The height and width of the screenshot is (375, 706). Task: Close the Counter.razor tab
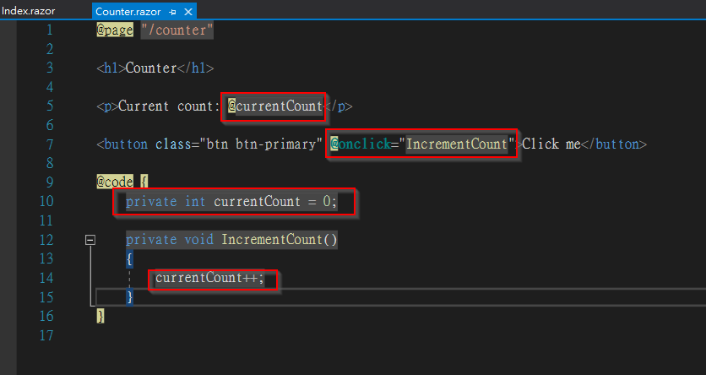coord(188,12)
